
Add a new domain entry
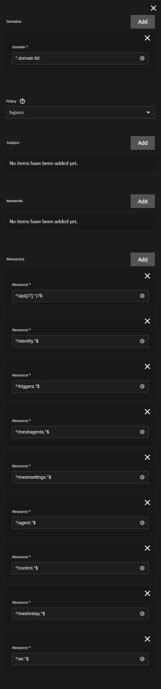[x=143, y=22]
